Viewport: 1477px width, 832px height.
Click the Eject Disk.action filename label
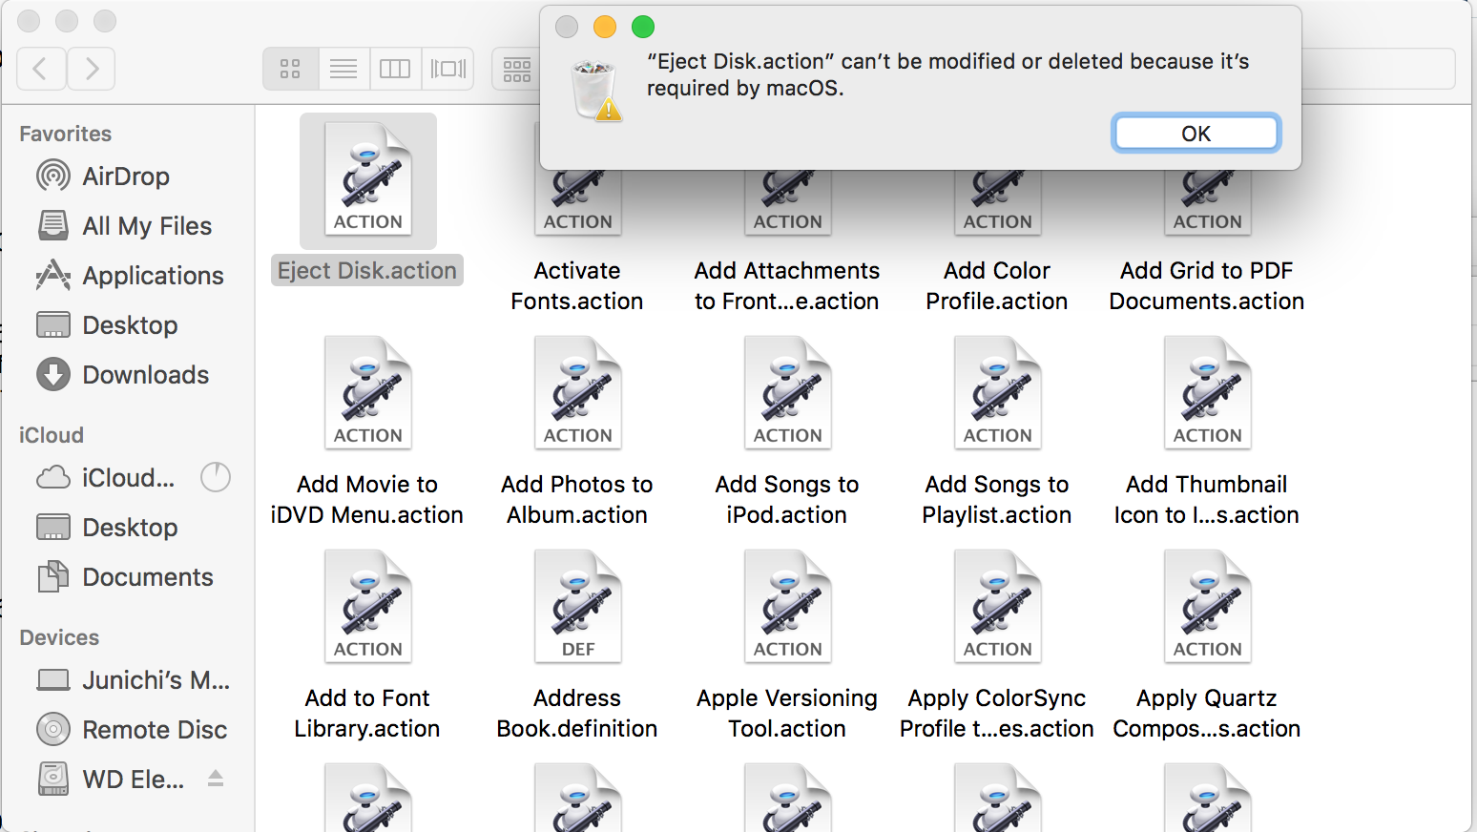367,271
